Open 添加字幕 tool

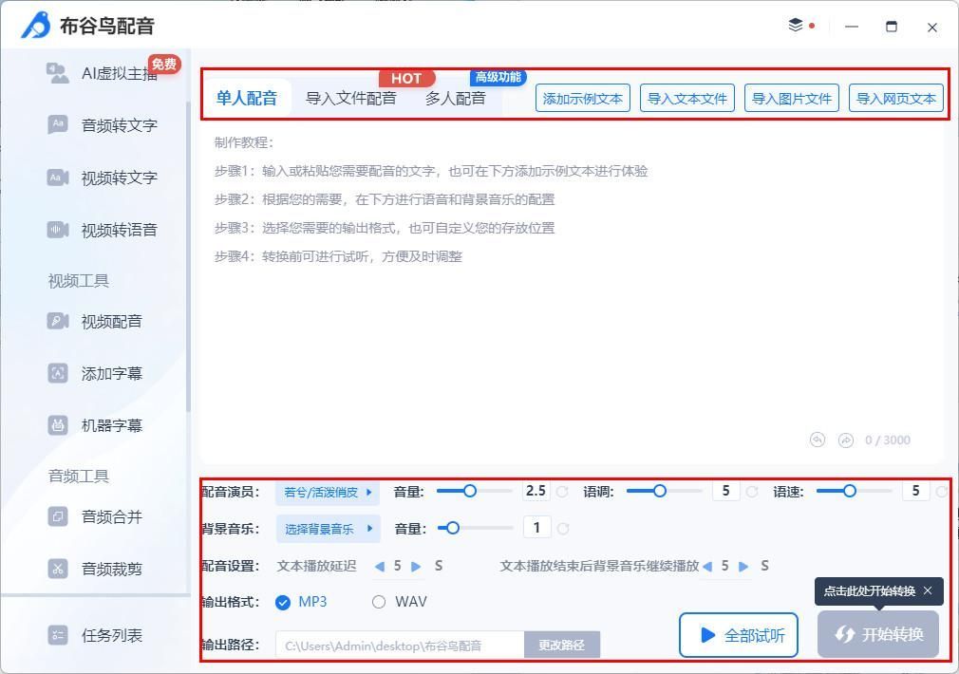click(x=95, y=373)
